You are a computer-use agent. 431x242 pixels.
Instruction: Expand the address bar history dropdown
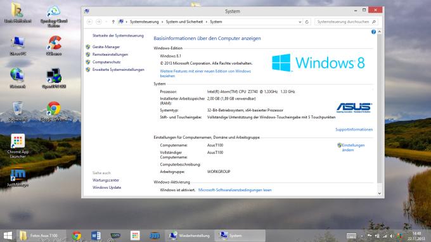coord(300,22)
